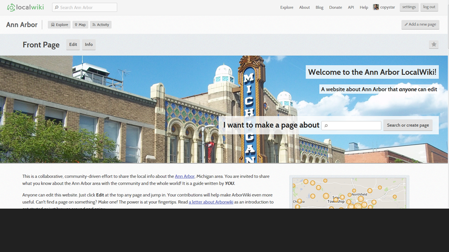This screenshot has height=252, width=449.
Task: Click Search or create page button
Action: [408, 125]
